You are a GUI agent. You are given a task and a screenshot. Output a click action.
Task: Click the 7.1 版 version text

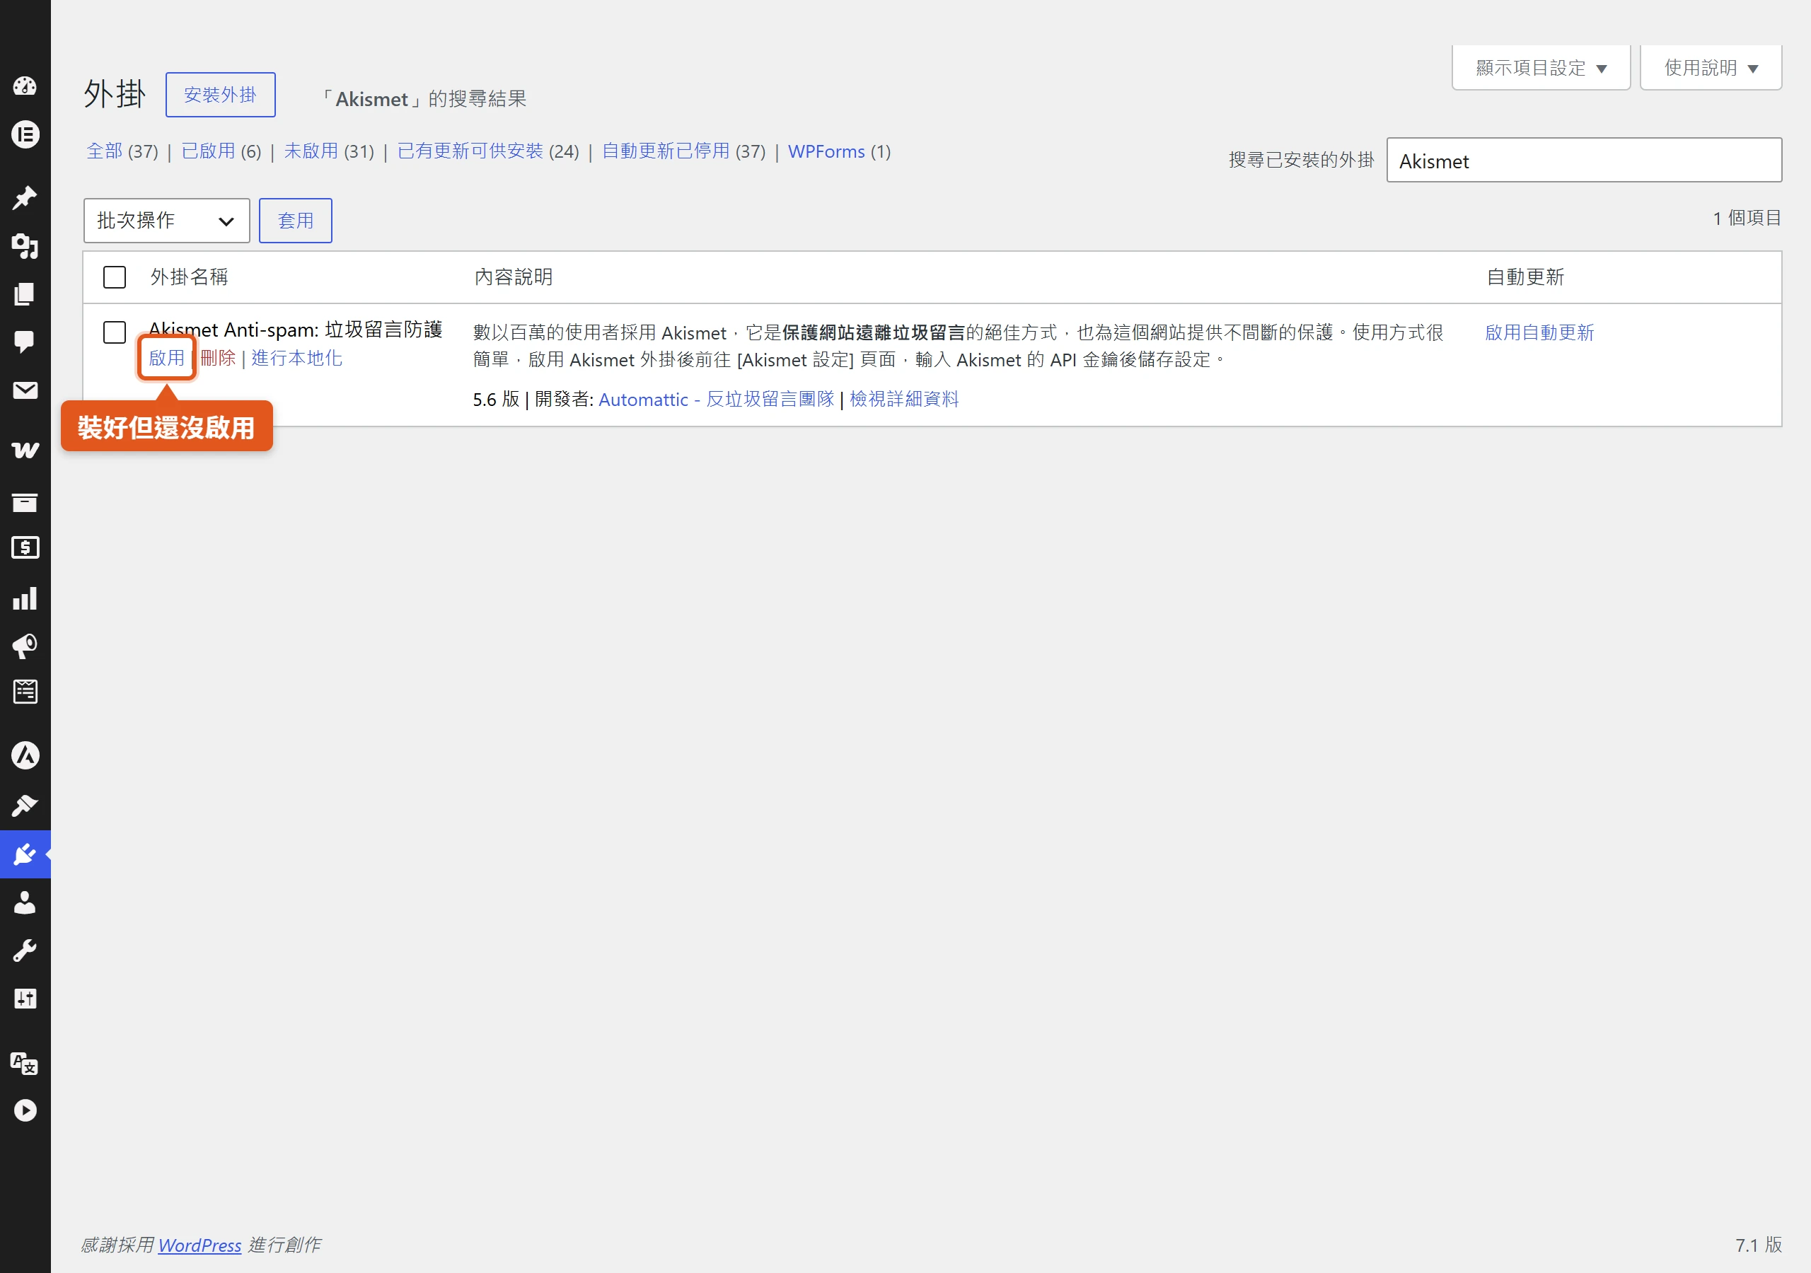click(1758, 1245)
